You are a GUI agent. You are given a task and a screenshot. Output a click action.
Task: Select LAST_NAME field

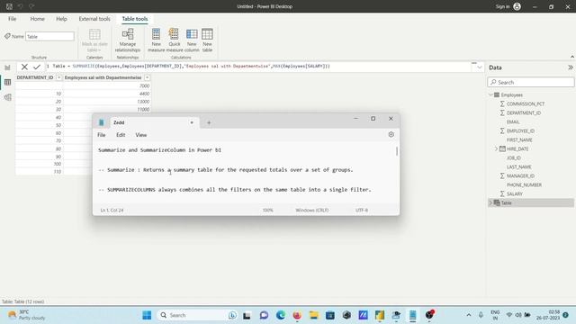point(518,166)
